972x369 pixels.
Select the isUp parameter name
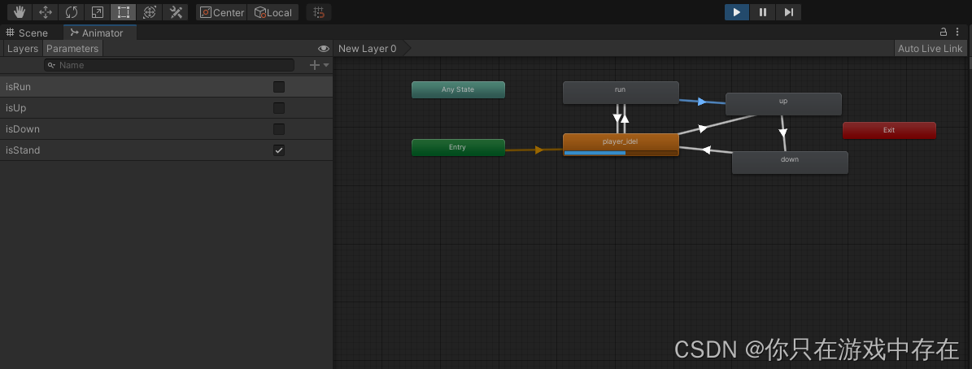[x=16, y=108]
